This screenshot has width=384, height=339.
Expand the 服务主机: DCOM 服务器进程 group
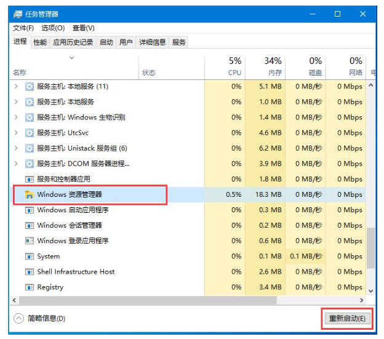pyautogui.click(x=17, y=164)
